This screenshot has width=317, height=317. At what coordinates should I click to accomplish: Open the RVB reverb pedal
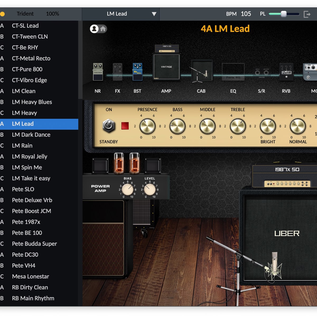286,72
